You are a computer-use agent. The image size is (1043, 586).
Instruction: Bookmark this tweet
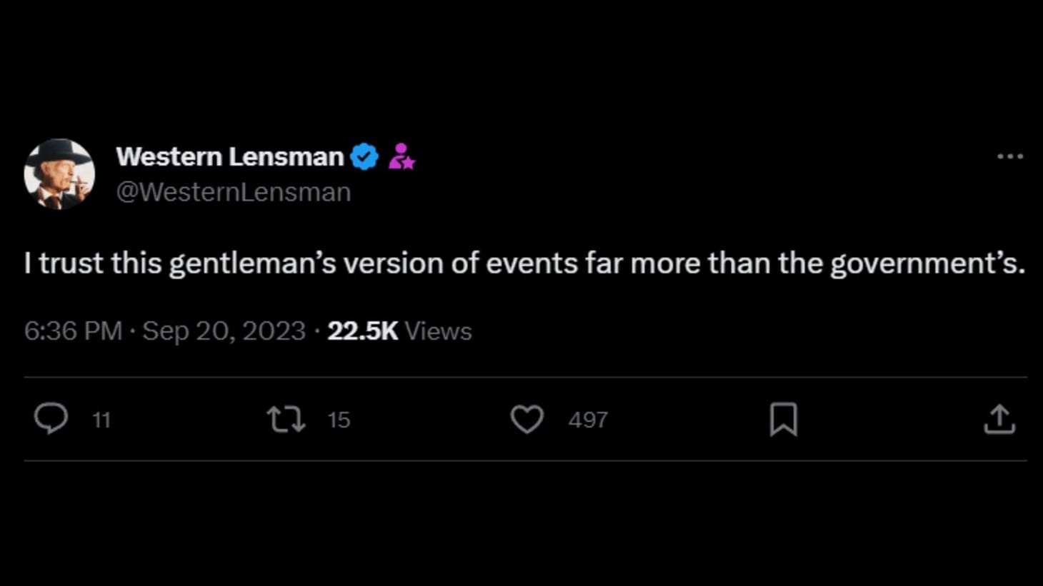point(783,419)
